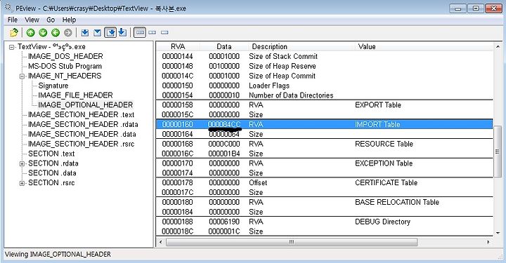Click the vertical scrollbar thumb
The height and width of the screenshot is (263, 506).
[x=498, y=151]
